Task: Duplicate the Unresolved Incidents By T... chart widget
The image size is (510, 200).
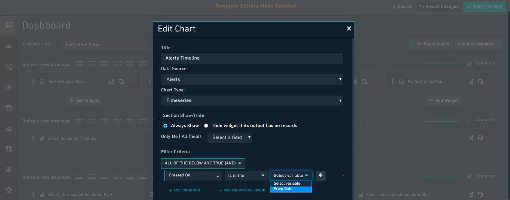Action: [480, 194]
